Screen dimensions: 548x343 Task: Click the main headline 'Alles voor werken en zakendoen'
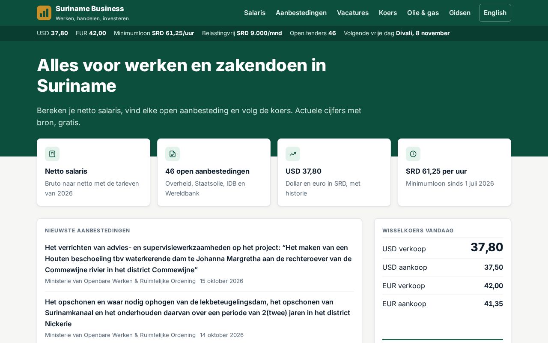[x=182, y=75]
